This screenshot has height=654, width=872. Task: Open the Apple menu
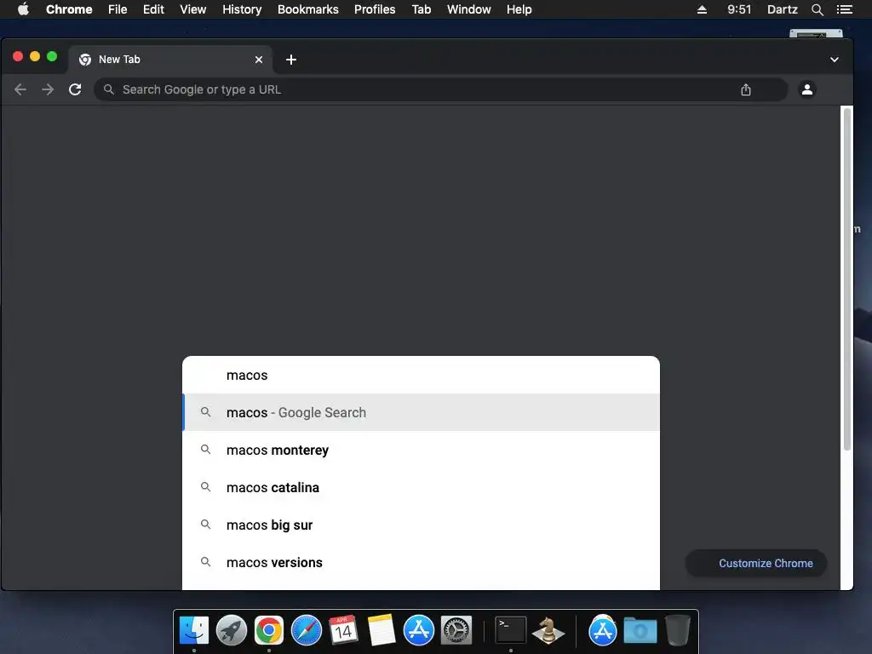click(x=23, y=9)
